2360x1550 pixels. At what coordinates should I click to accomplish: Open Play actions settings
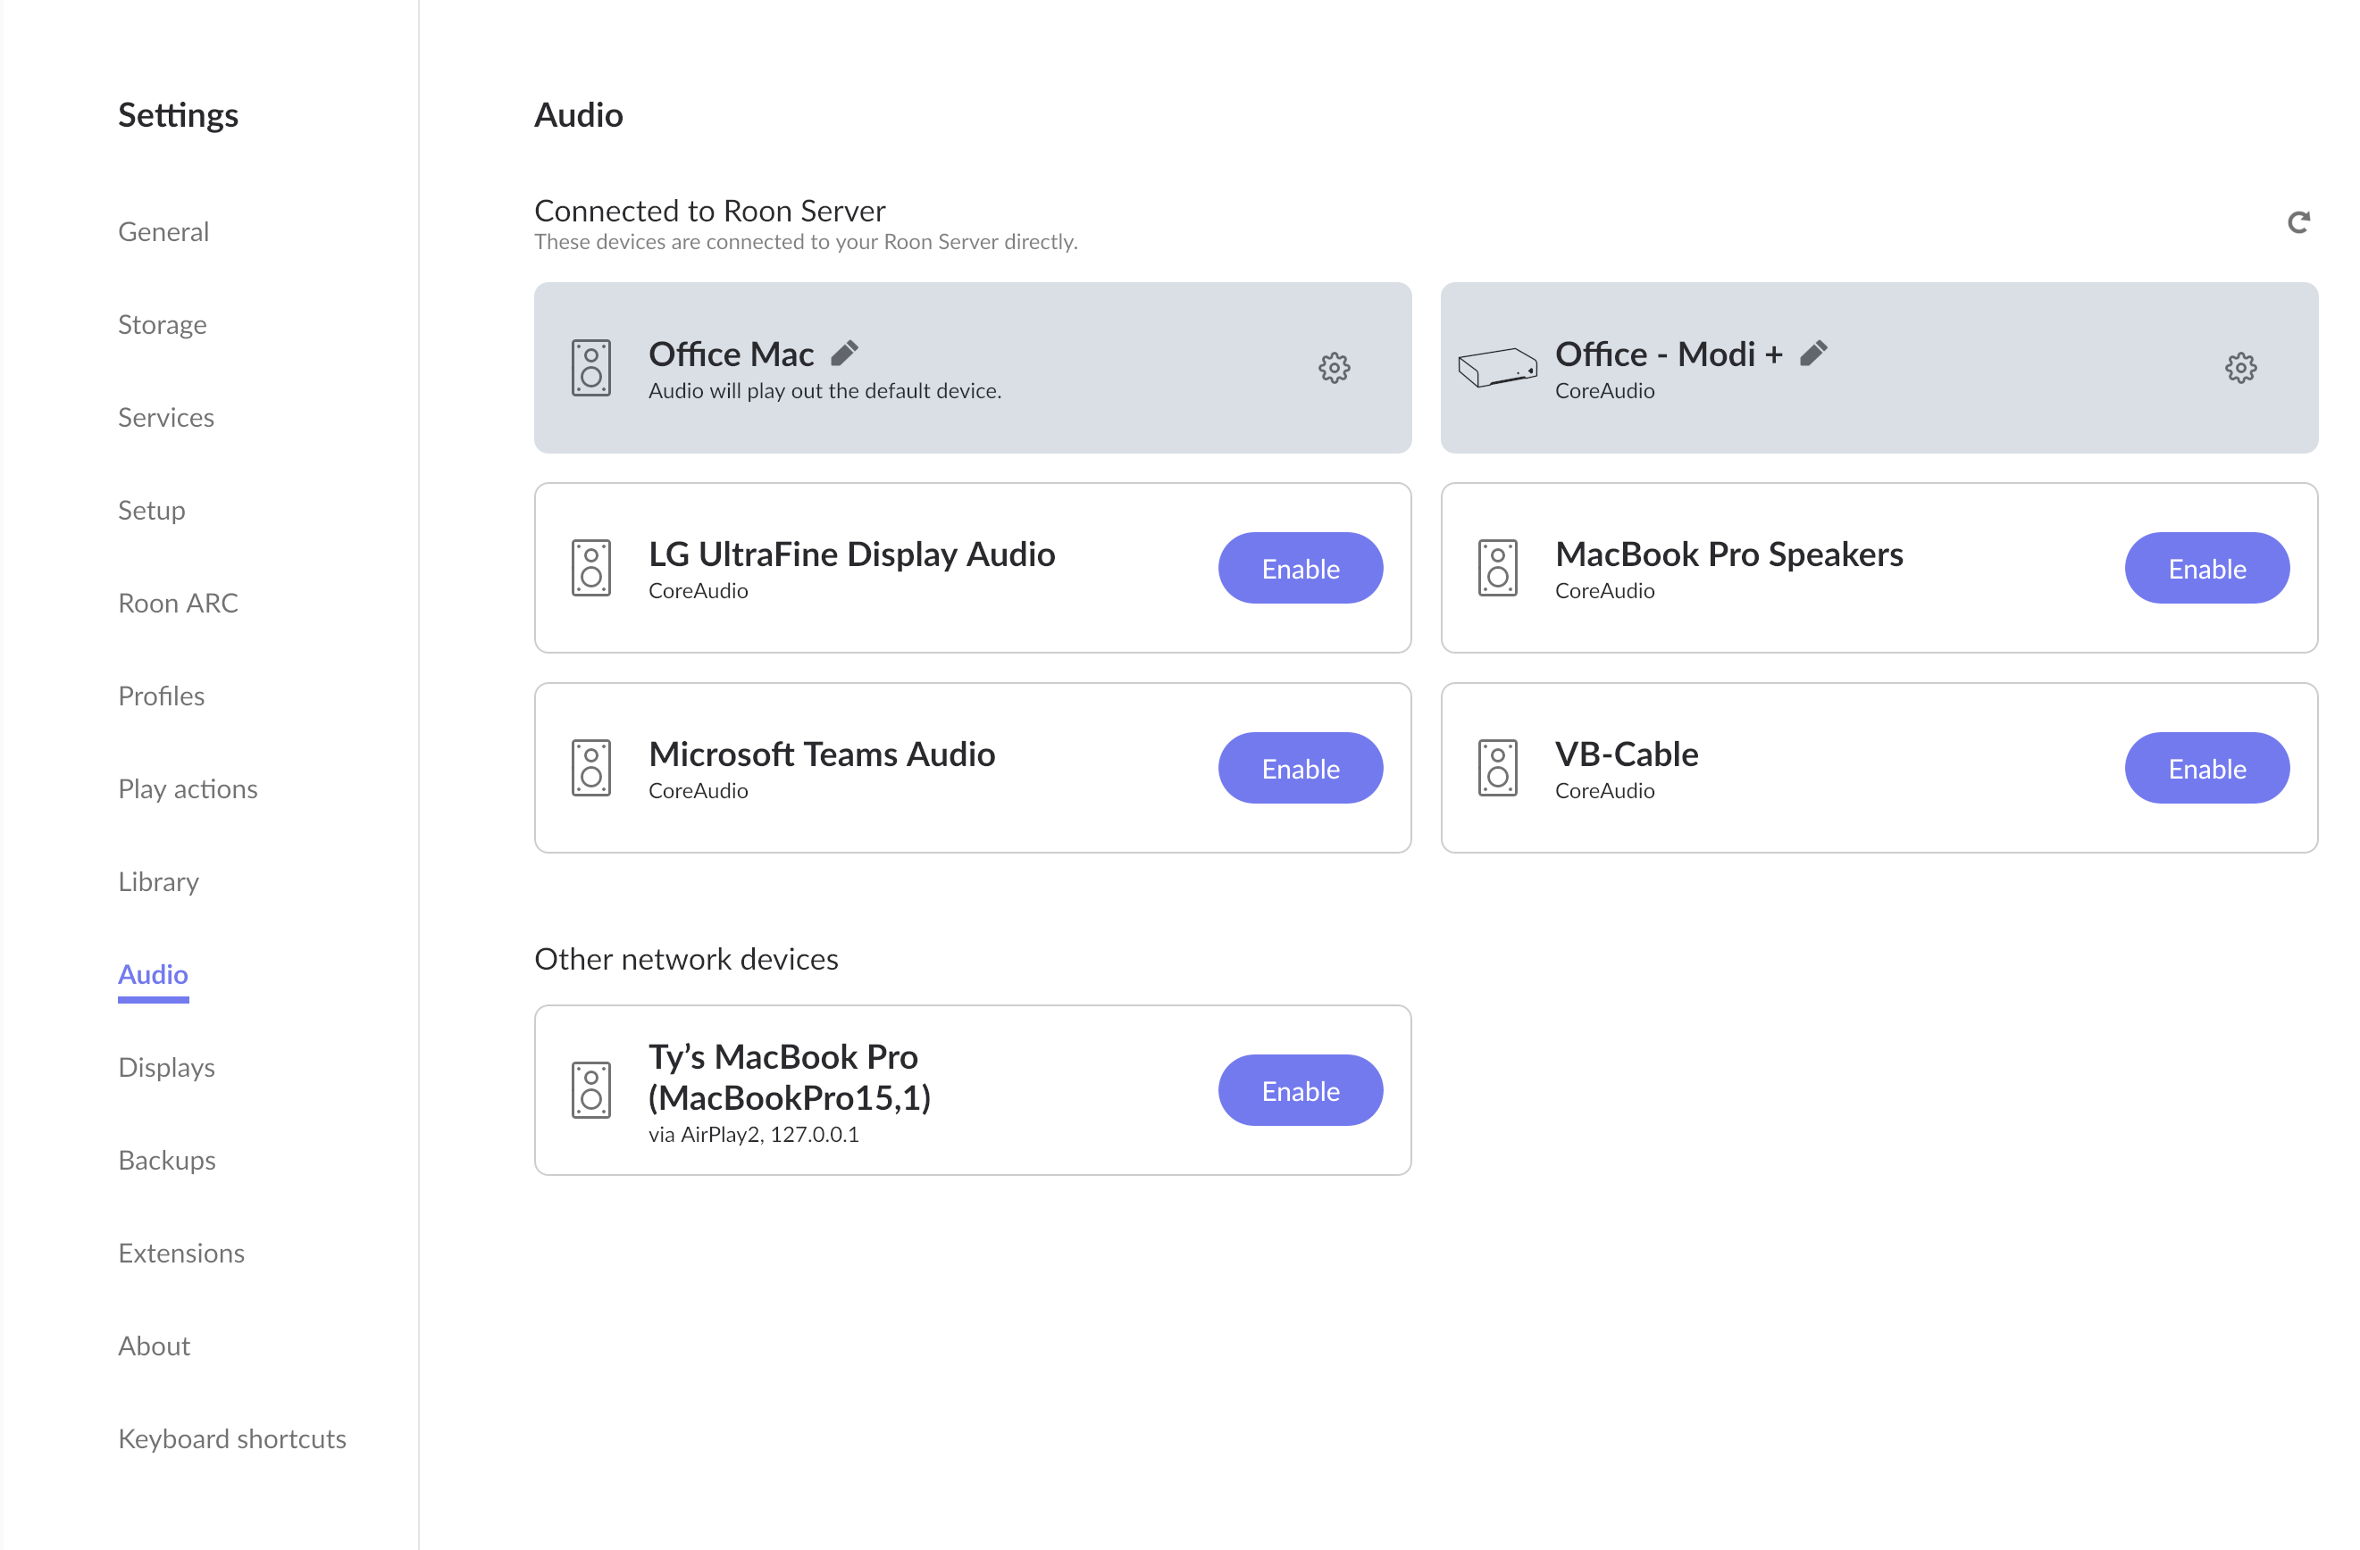pyautogui.click(x=188, y=789)
